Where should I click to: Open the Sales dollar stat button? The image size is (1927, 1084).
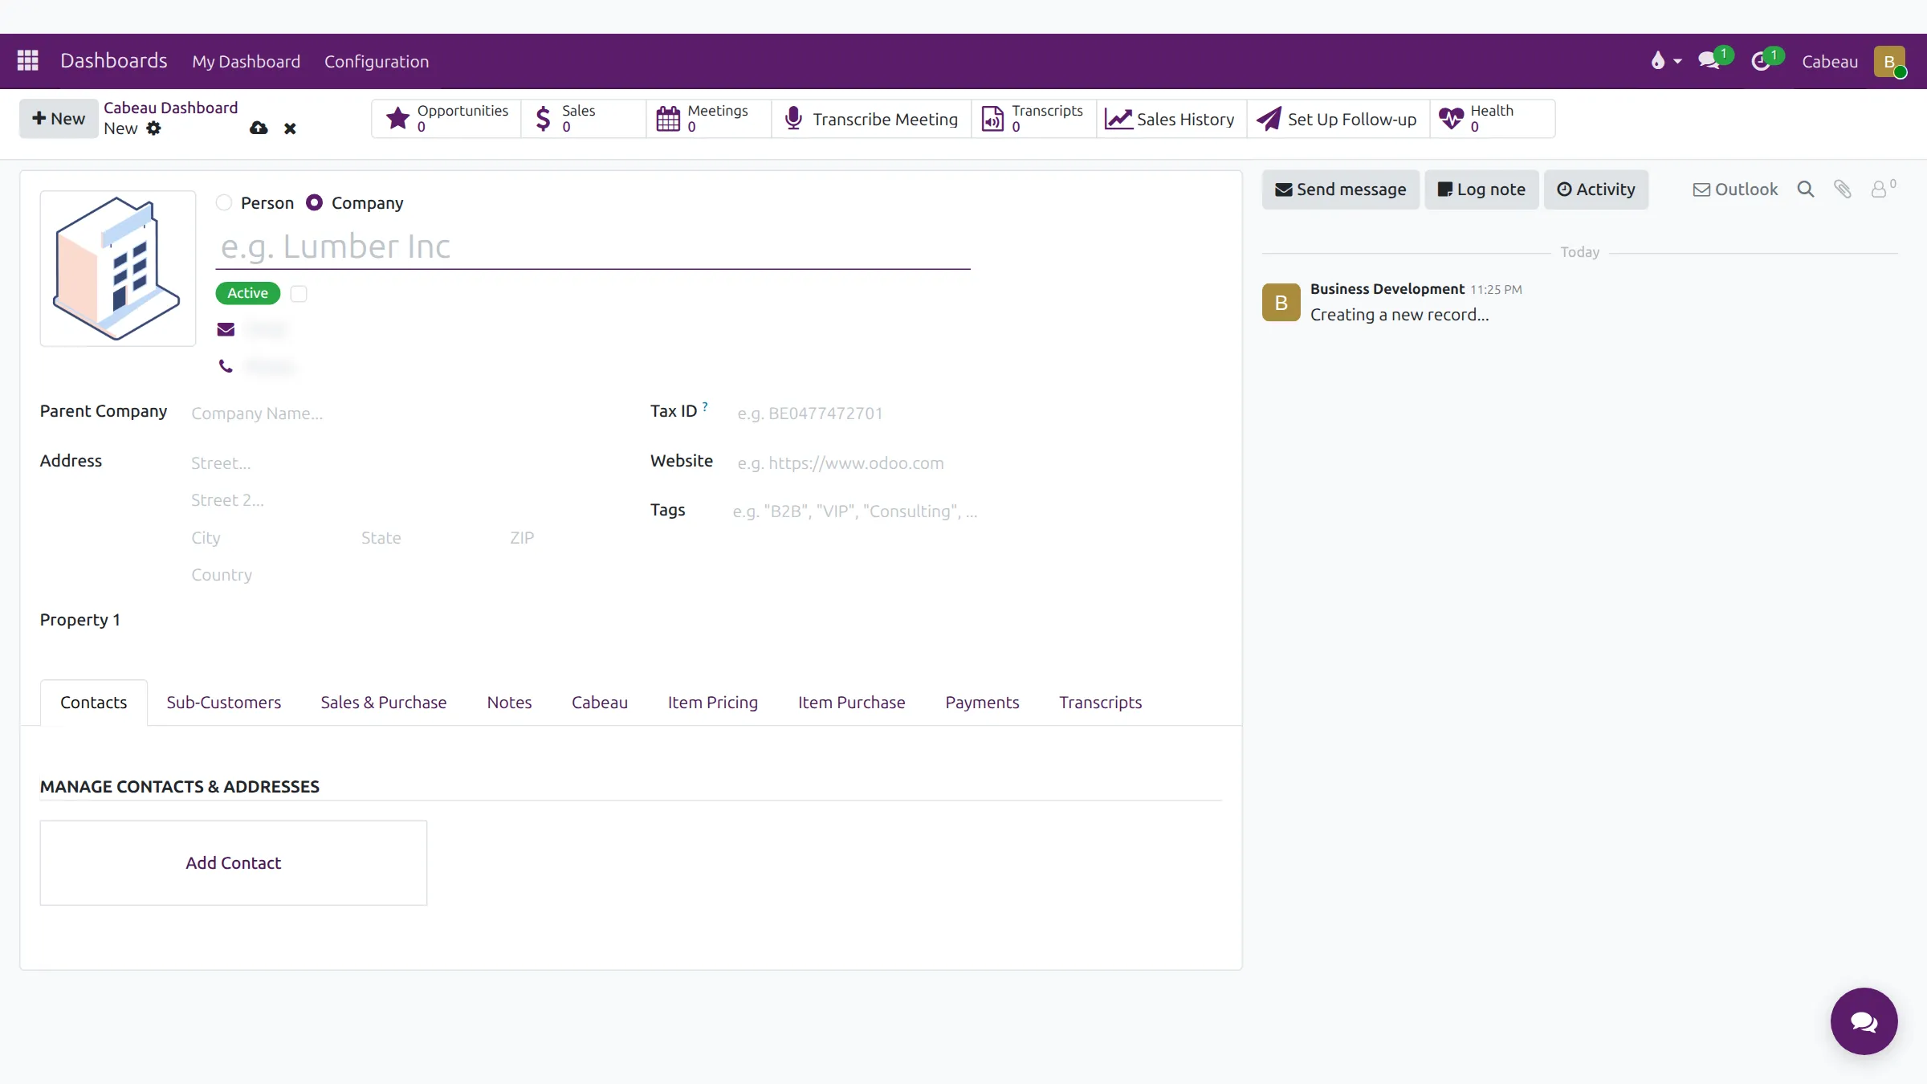tap(584, 119)
